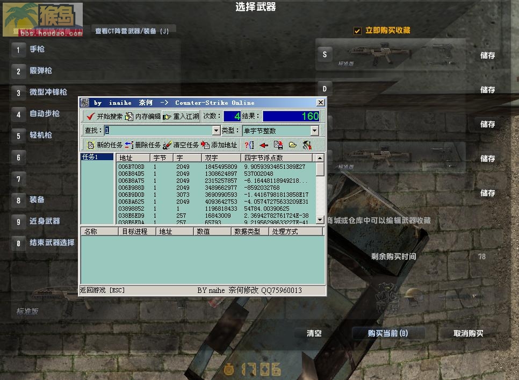
Task: Select result row with address 006B988D
Action: (x=216, y=188)
